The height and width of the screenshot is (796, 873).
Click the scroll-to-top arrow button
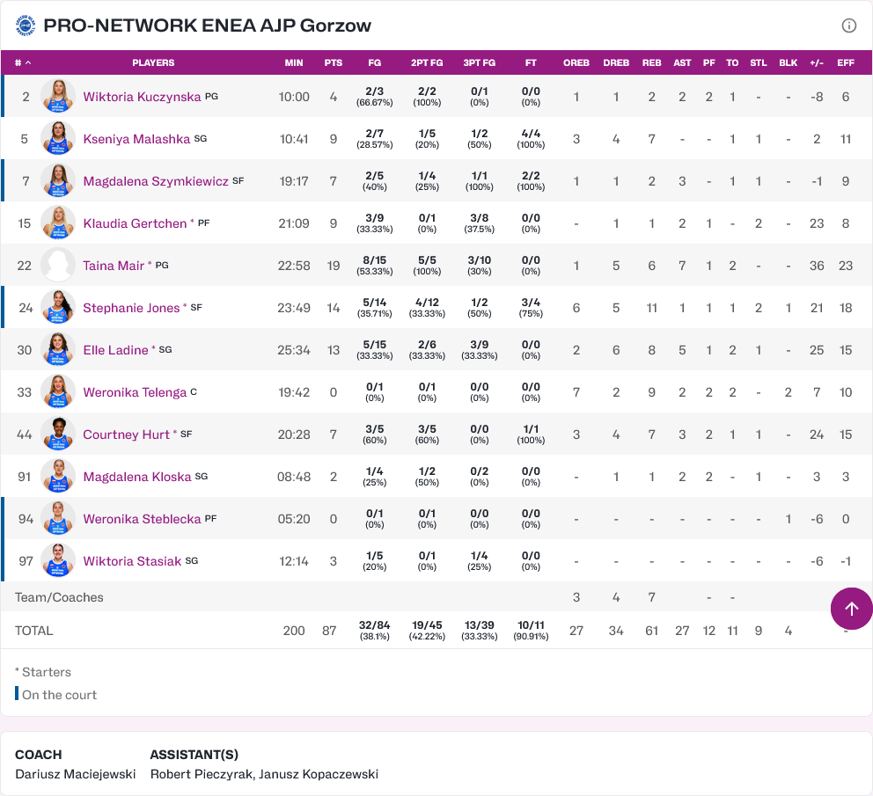point(851,609)
